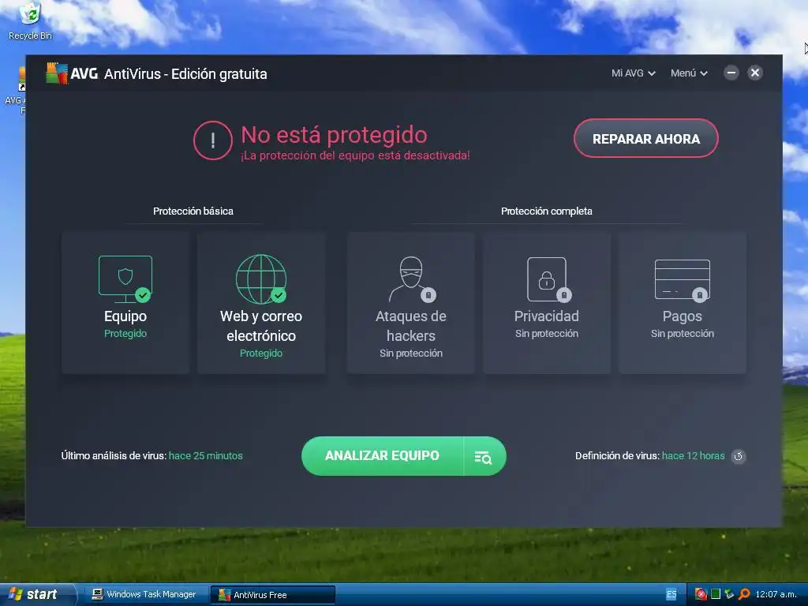Click the 'No está protegido' status text

[x=335, y=135]
